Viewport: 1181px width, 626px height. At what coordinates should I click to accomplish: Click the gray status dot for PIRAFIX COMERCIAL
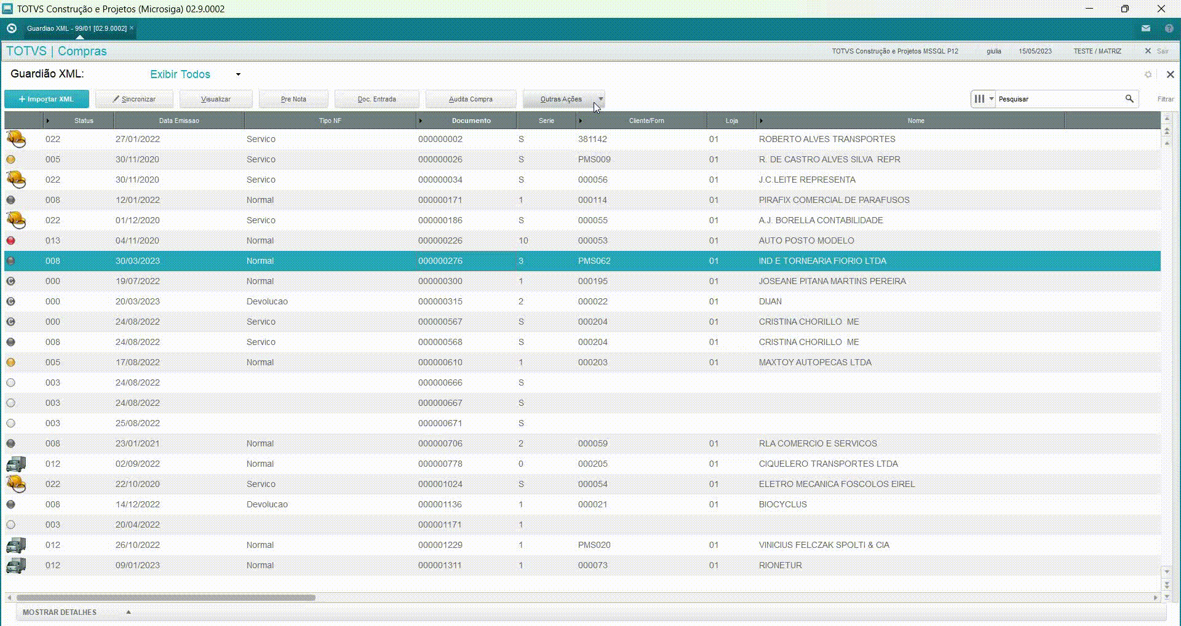(x=10, y=200)
